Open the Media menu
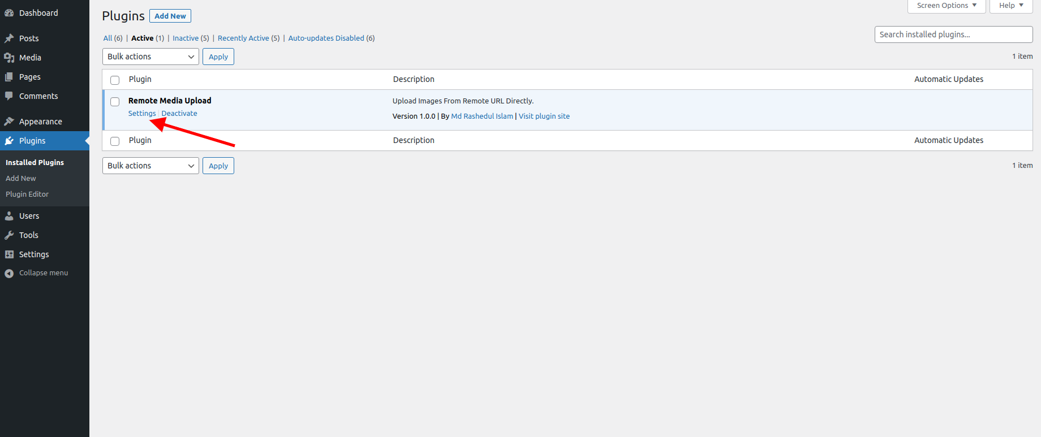Screen dimensions: 1041x437 [30, 58]
